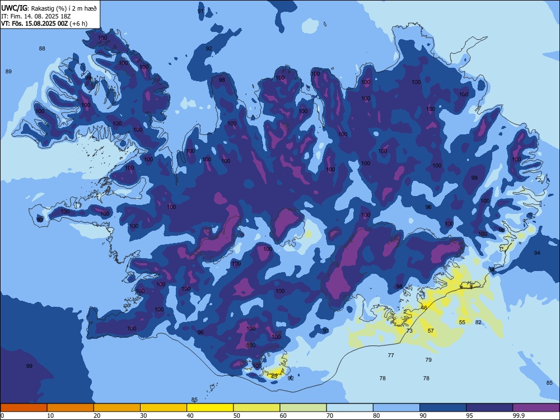Click the dark orange 0–10 legend swatch

click(24, 408)
